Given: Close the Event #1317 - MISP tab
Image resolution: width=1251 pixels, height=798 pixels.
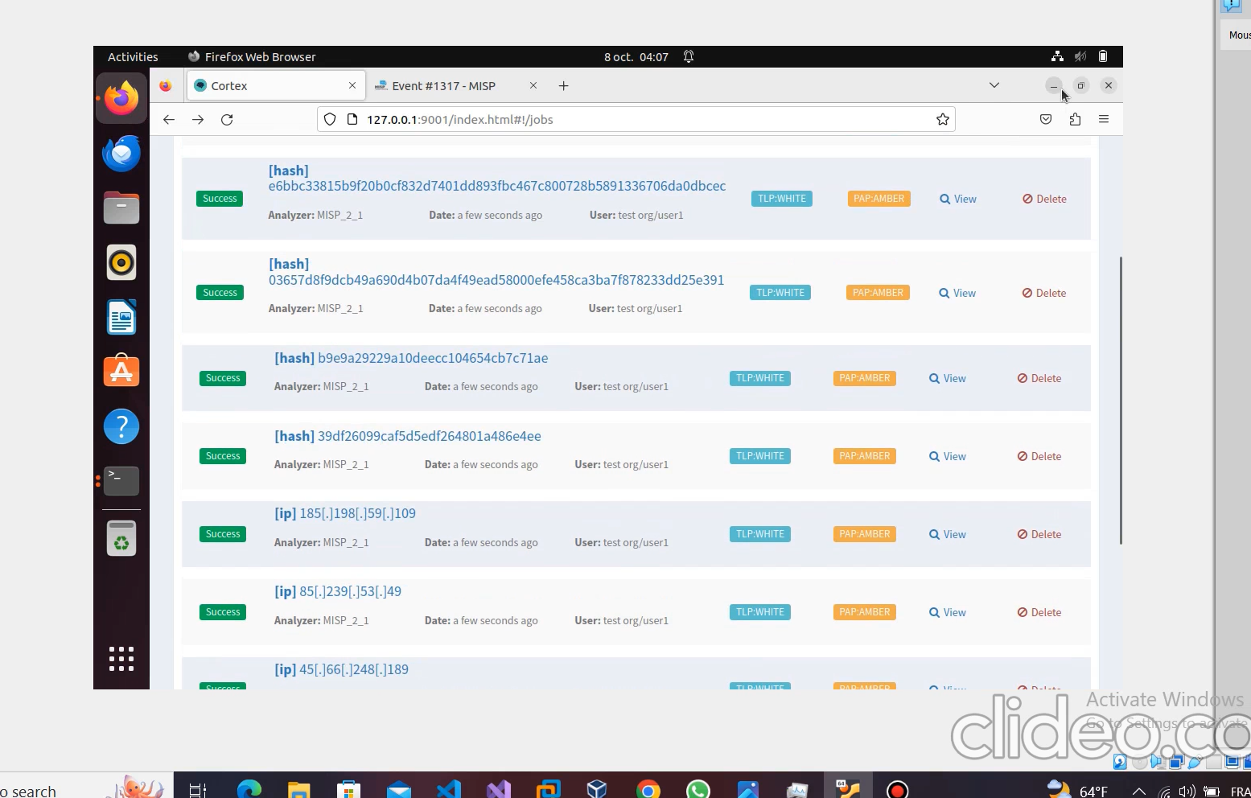Looking at the screenshot, I should click(x=533, y=85).
